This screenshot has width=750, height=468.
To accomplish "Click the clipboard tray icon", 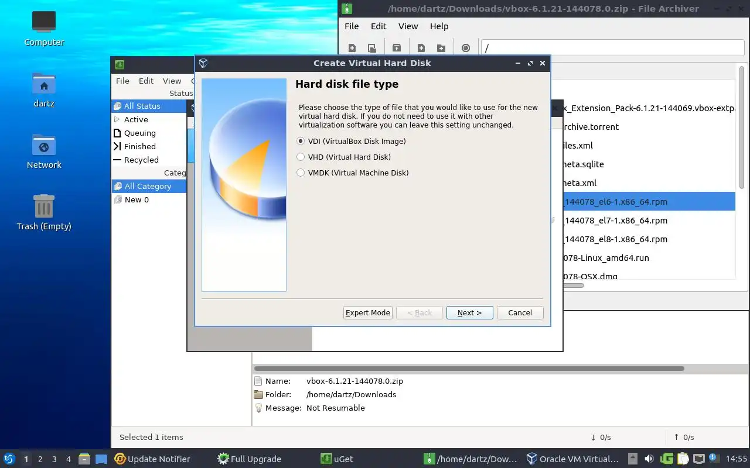I will tap(683, 459).
